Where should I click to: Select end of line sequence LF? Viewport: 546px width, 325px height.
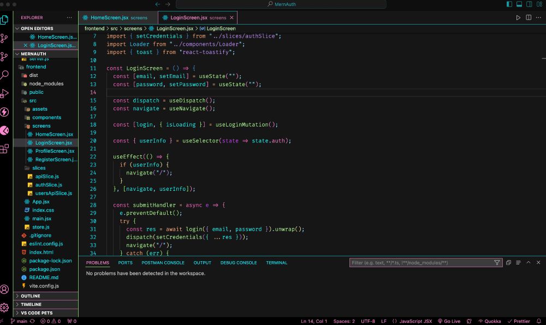click(x=384, y=321)
